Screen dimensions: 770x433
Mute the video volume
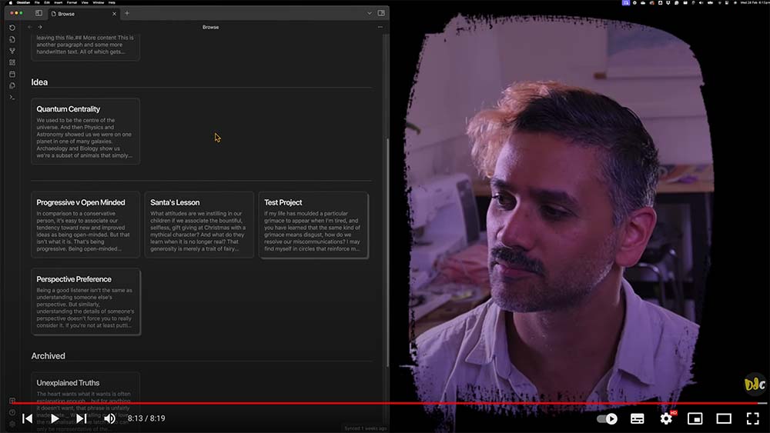coord(109,418)
